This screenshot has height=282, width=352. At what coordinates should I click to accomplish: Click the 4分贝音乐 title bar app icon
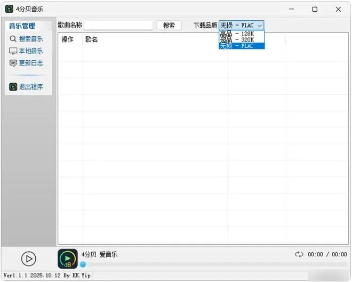(9, 9)
